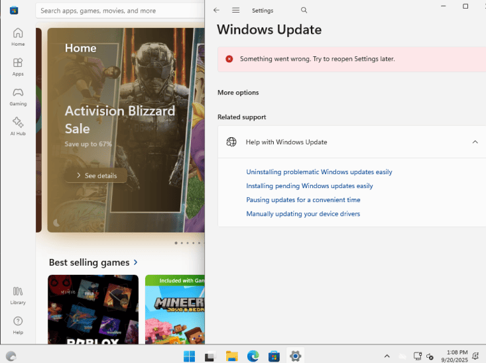Open File Explorer from the taskbar
Screen dimensions: 486x363
(x=232, y=356)
